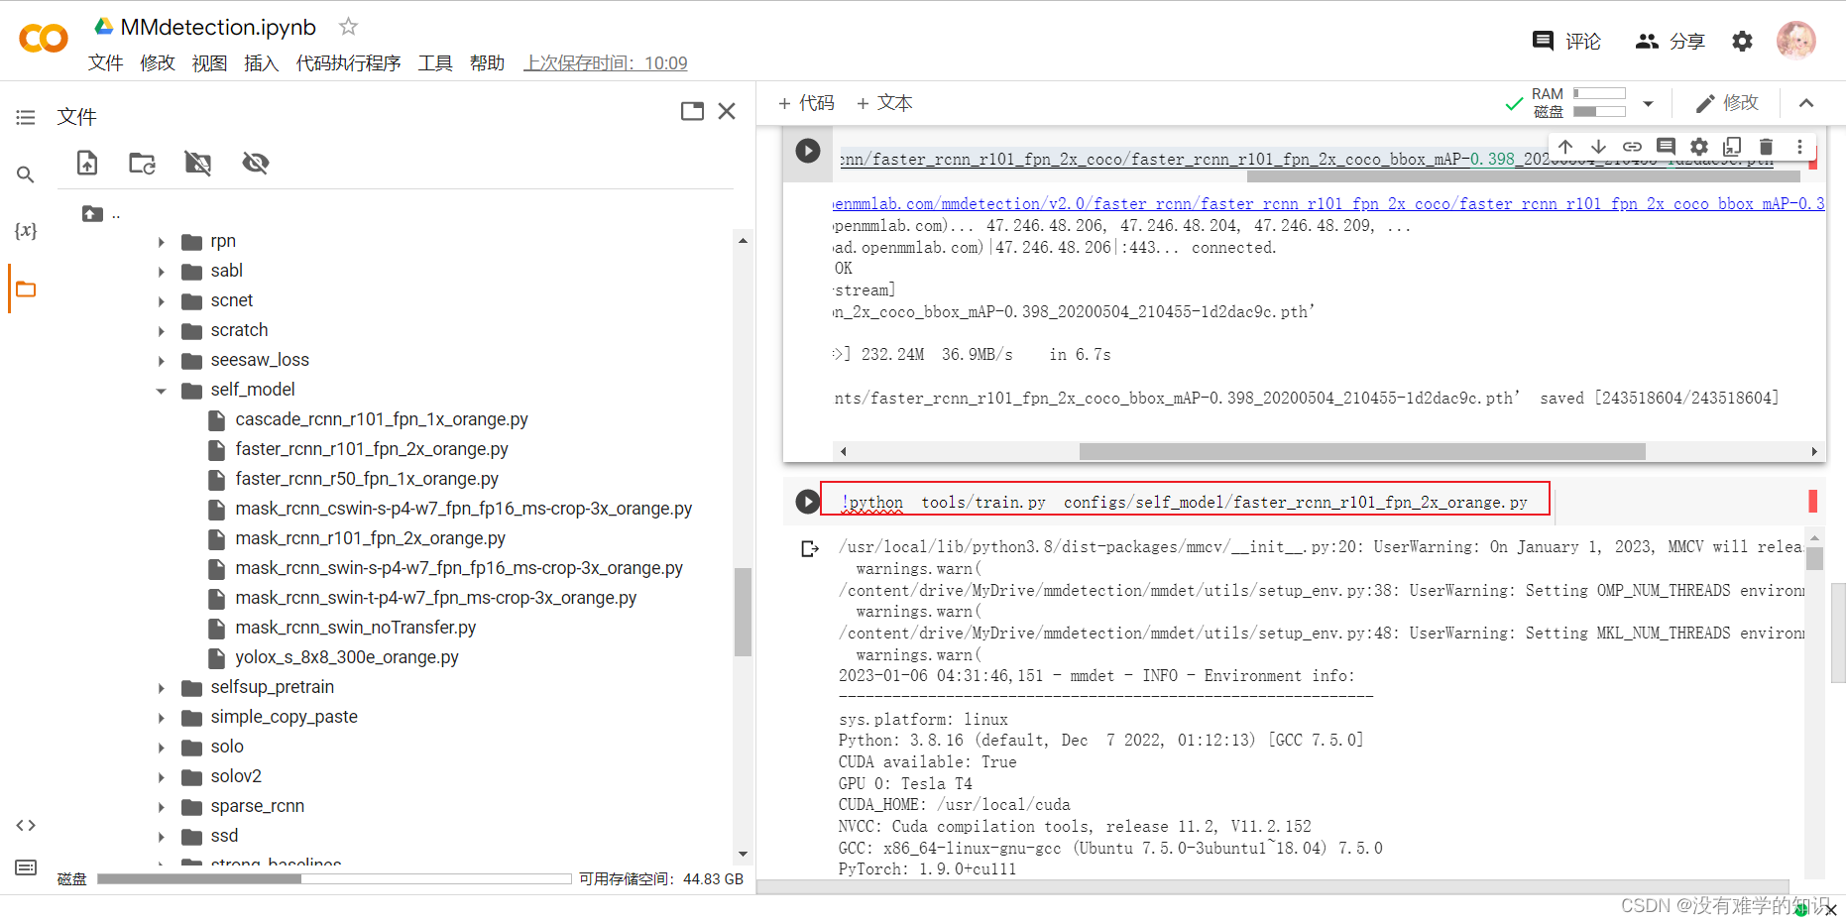This screenshot has width=1846, height=924.
Task: Open notebook settings gear icon
Action: pos(1742,41)
